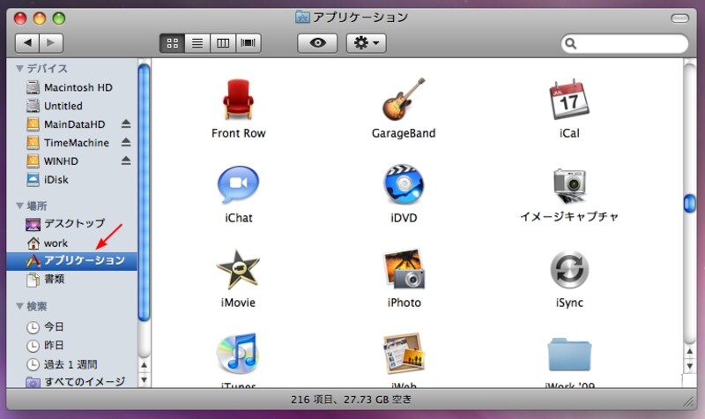
Task: Collapse the 検索 section
Action: [x=19, y=306]
